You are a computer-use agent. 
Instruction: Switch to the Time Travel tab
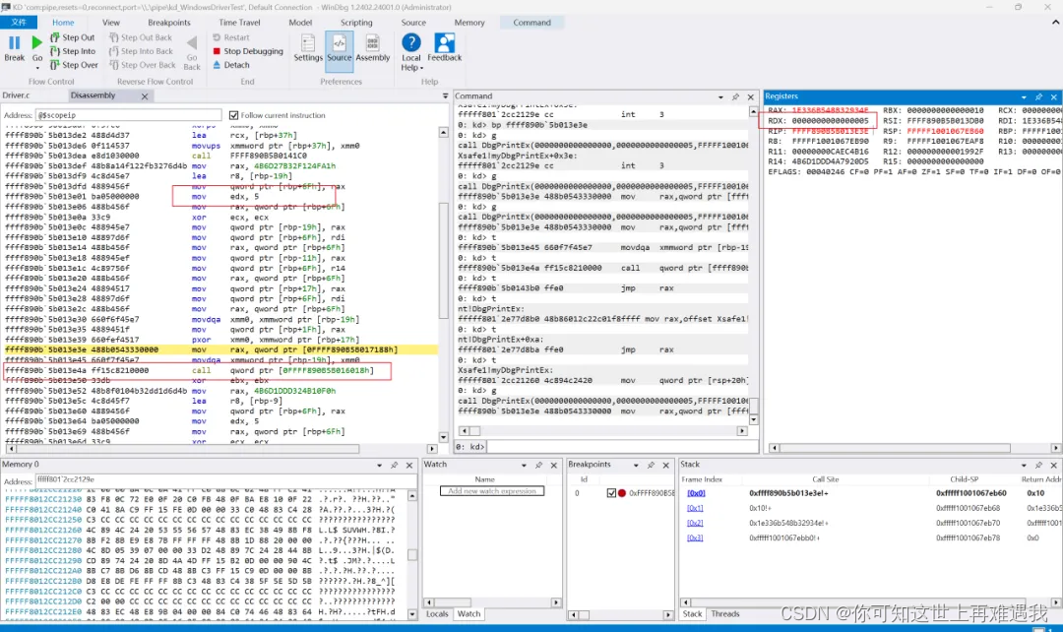pos(239,23)
